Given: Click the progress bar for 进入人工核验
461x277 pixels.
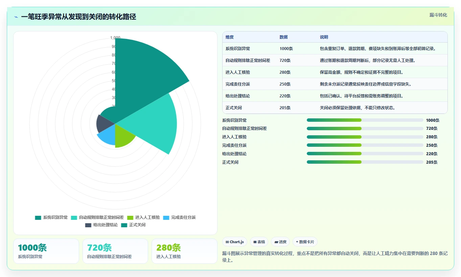Looking at the screenshot, I should point(365,137).
